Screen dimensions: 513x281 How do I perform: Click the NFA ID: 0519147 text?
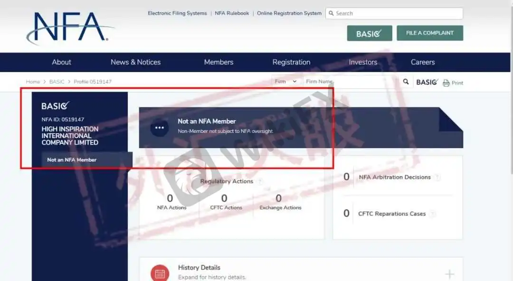(63, 120)
